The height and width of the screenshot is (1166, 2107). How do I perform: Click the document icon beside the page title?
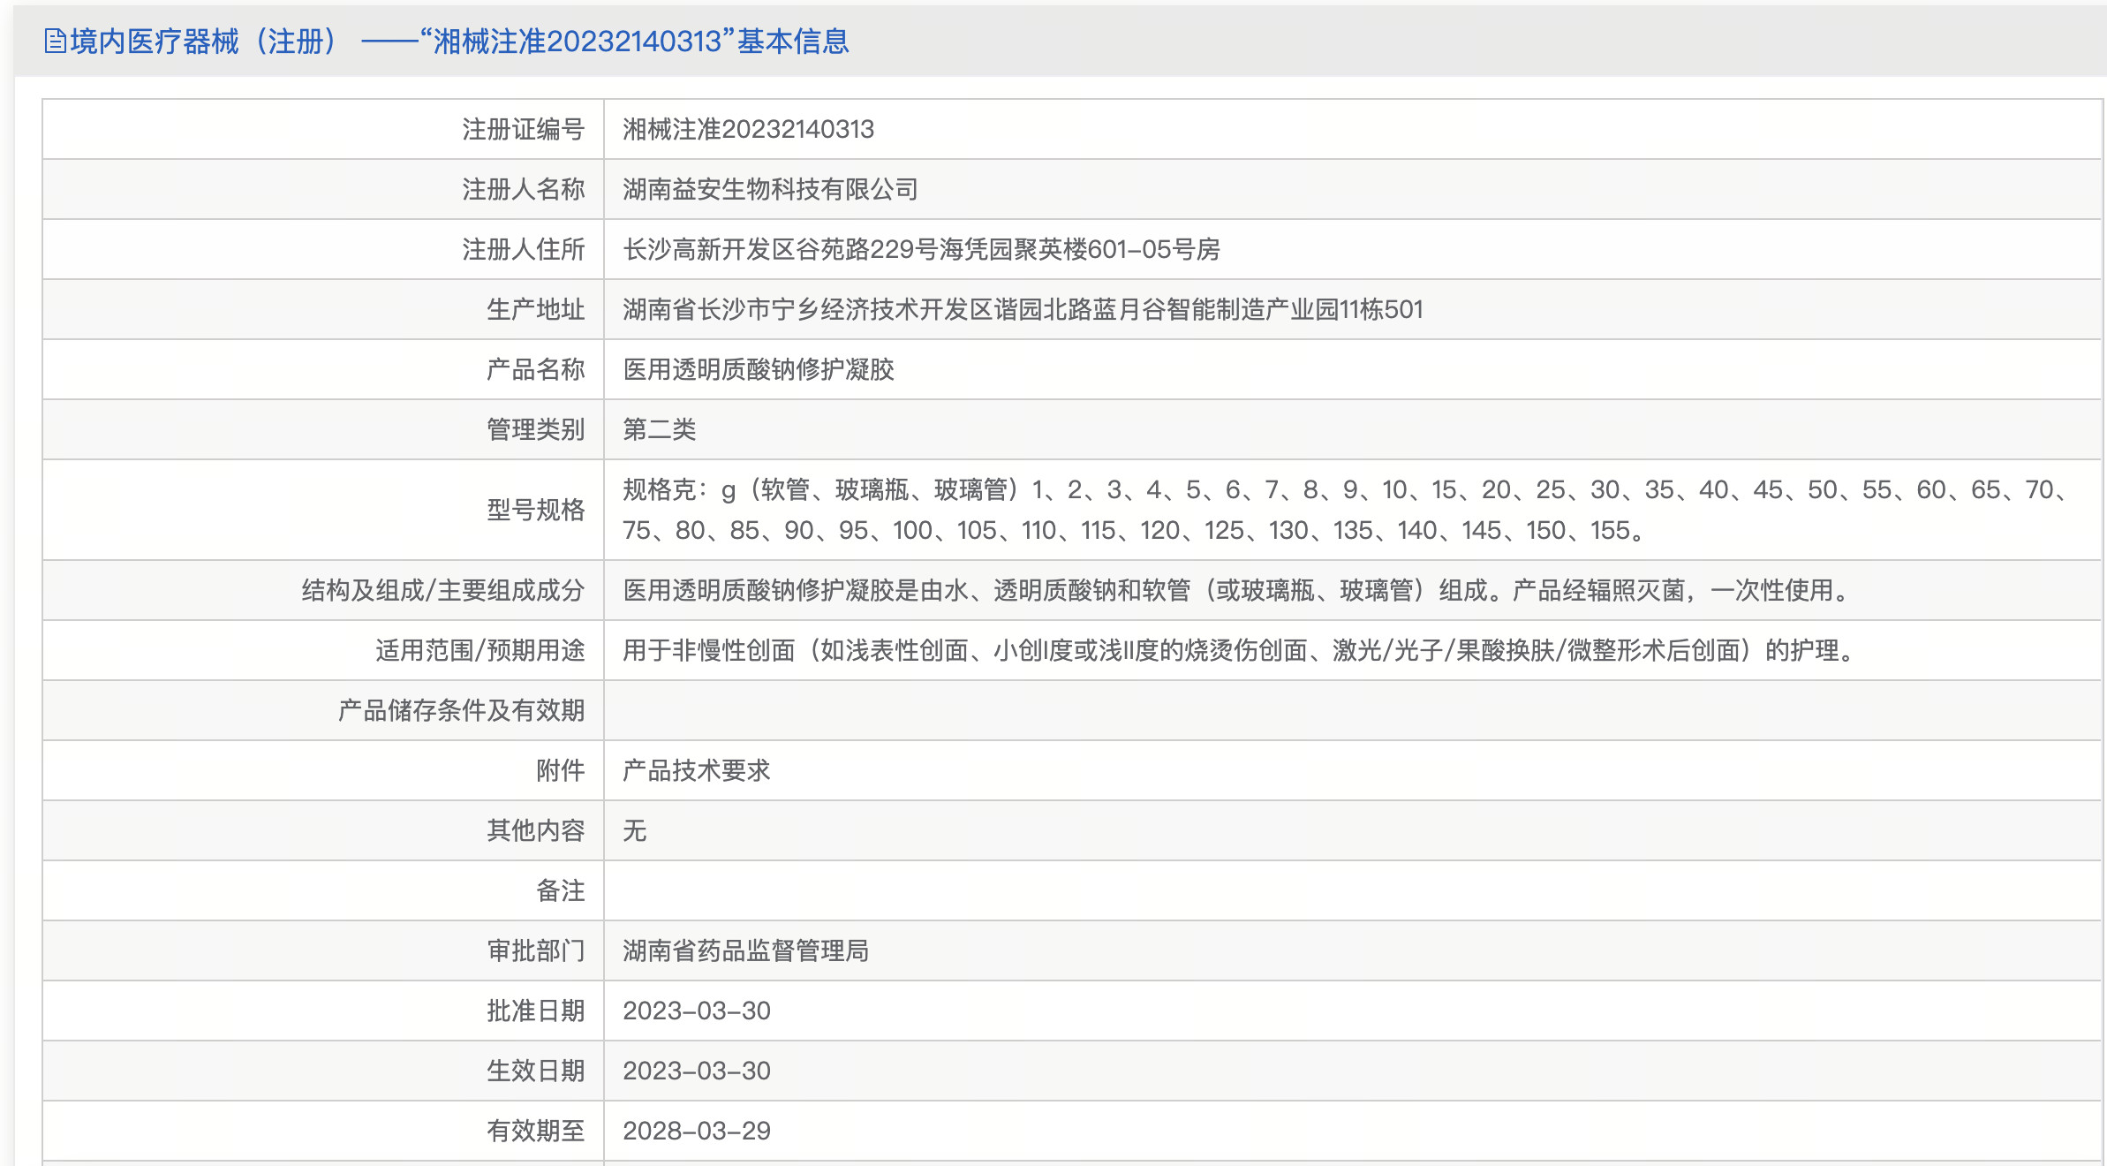click(x=55, y=42)
